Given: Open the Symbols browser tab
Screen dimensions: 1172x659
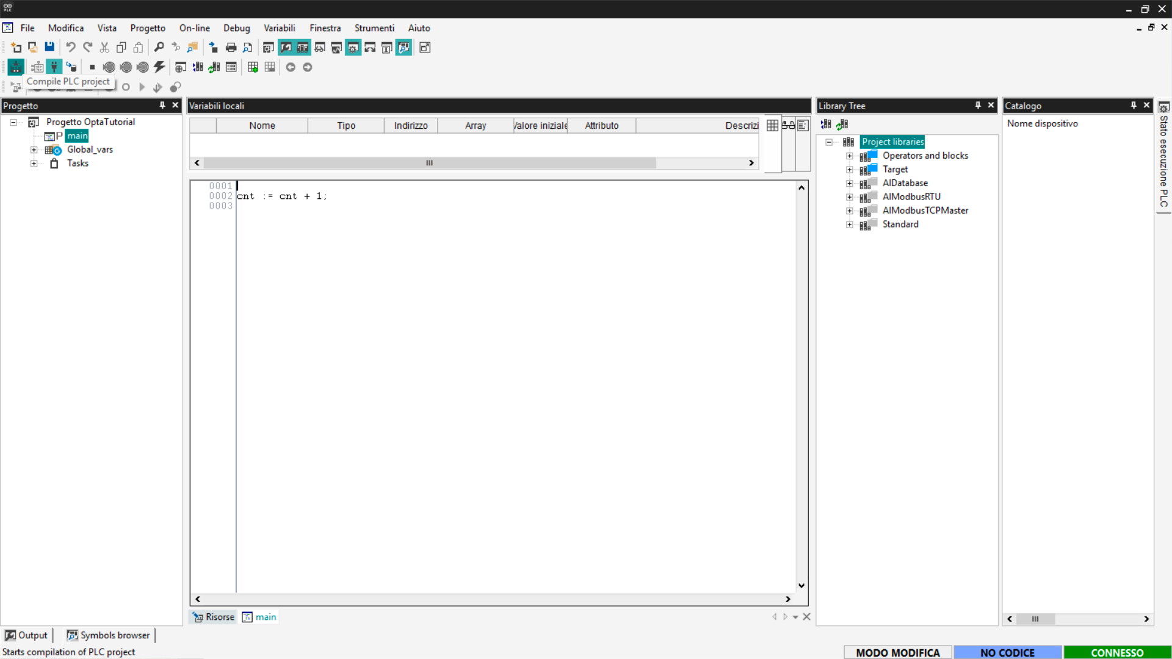Looking at the screenshot, I should coord(108,635).
